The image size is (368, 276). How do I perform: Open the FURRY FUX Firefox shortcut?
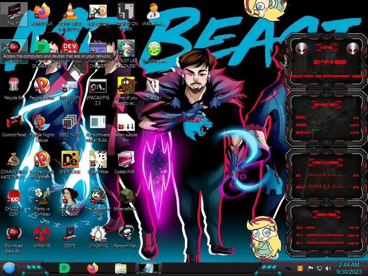coord(42,14)
